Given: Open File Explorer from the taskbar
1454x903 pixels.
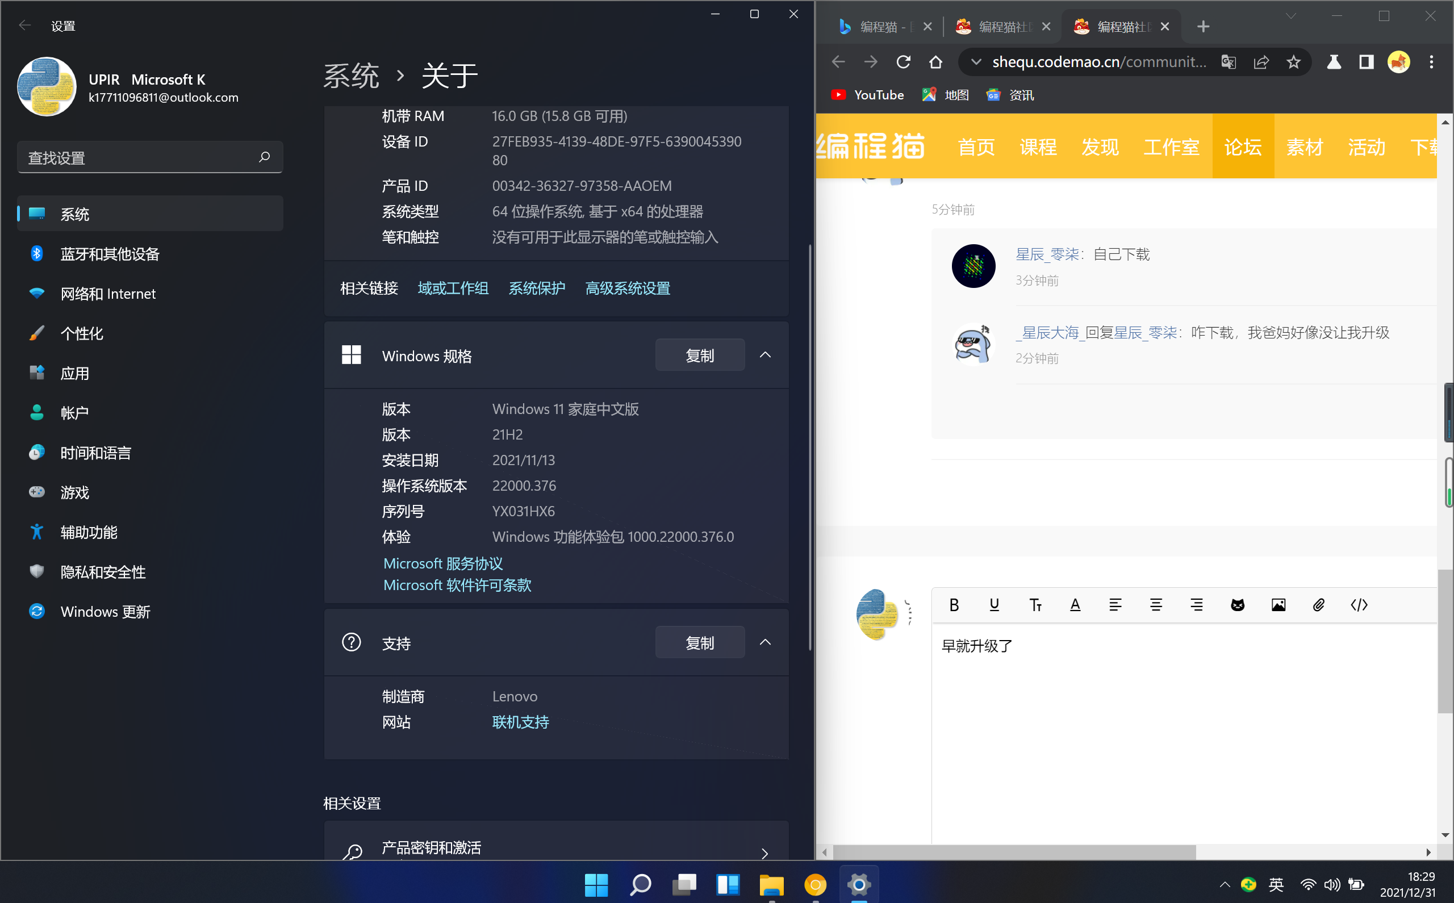Looking at the screenshot, I should click(771, 884).
